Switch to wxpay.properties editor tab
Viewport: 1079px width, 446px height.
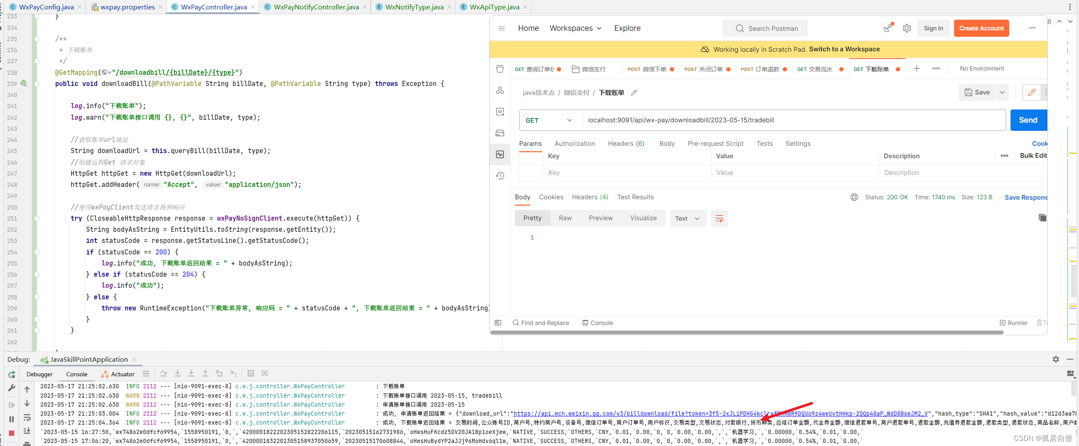coord(128,7)
